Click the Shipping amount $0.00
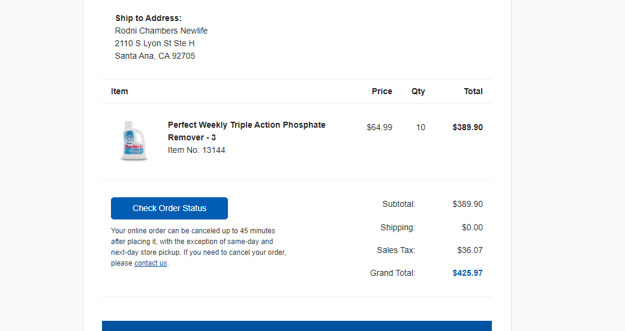 [x=472, y=227]
